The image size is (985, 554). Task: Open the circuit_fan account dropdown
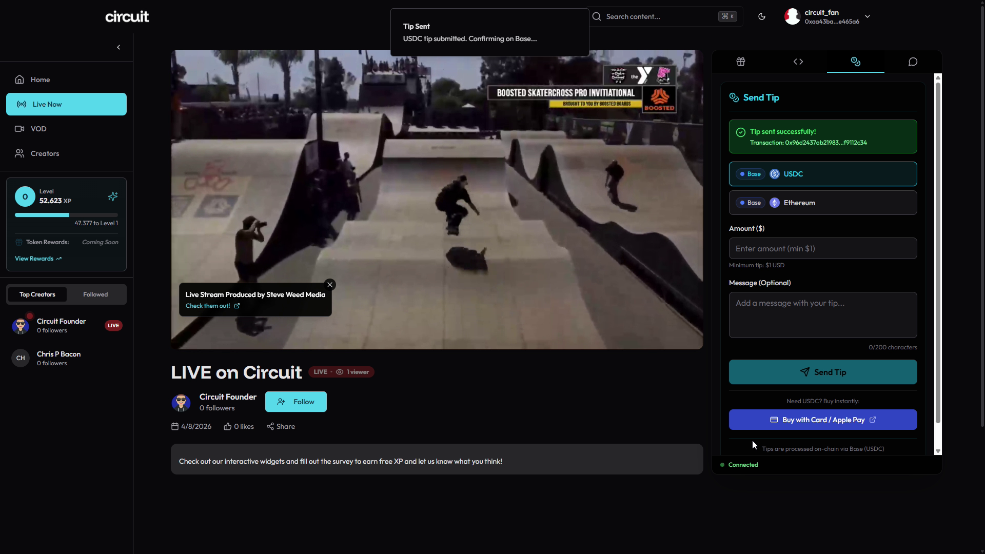pyautogui.click(x=868, y=16)
